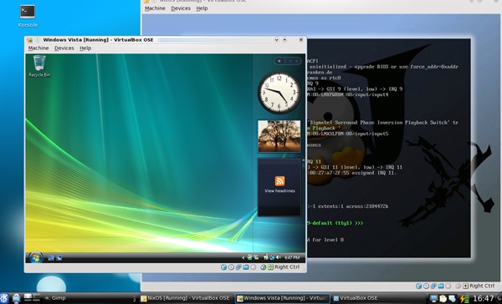Open Machine menu in Windows Vista window
This screenshot has width=502, height=304.
(38, 48)
